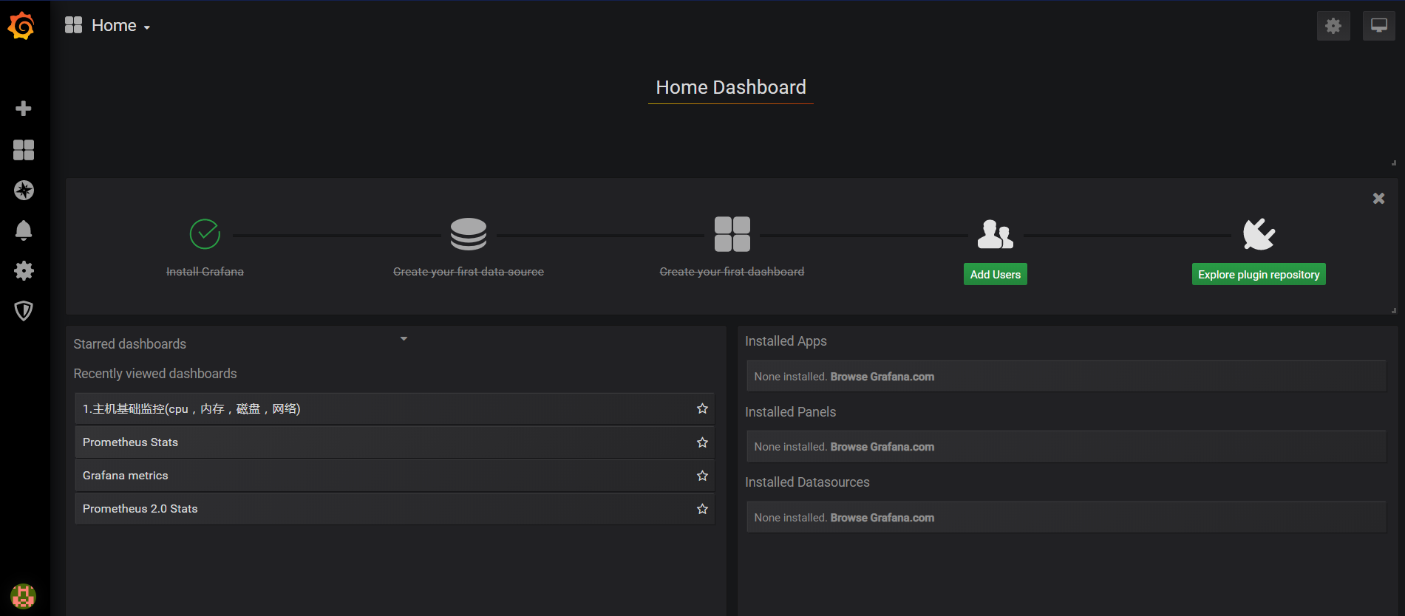This screenshot has width=1405, height=616.
Task: Open the Prometheus 2.0 Stats dashboard
Action: (x=395, y=509)
